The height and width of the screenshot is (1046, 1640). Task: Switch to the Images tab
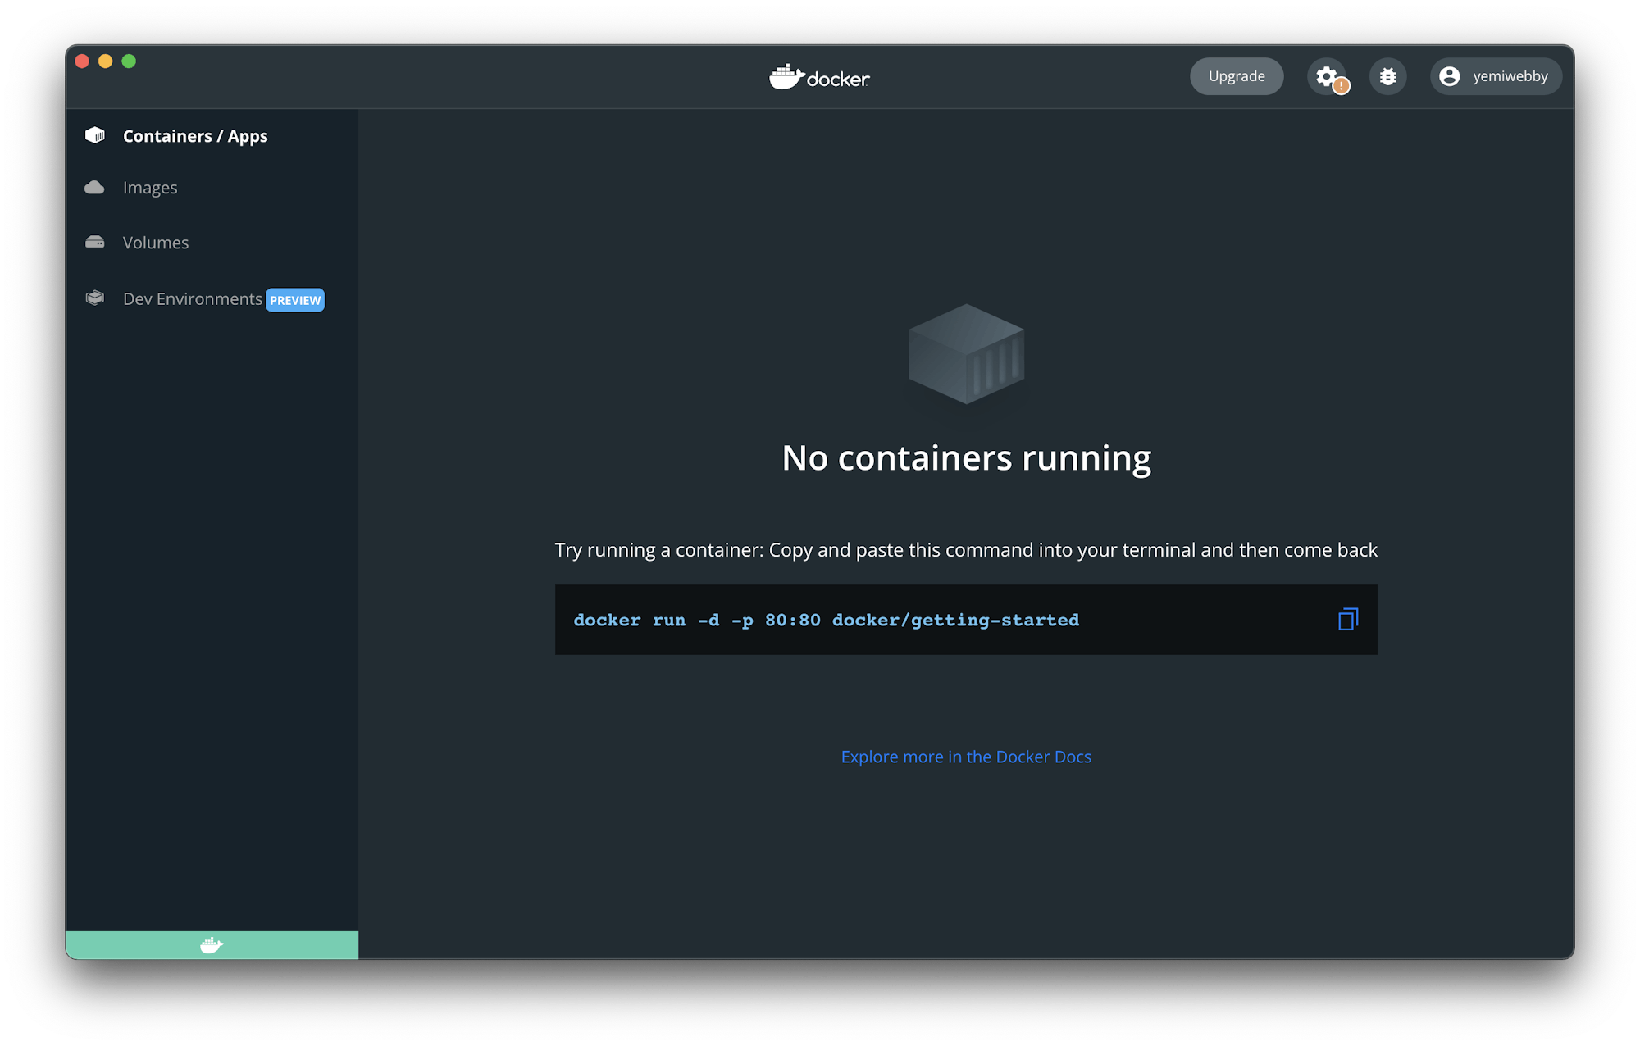[x=150, y=187]
